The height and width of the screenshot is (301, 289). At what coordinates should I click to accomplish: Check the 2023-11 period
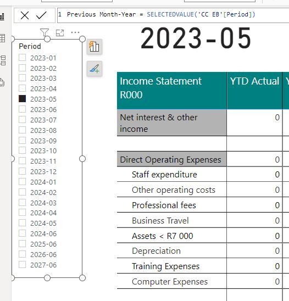click(x=23, y=161)
